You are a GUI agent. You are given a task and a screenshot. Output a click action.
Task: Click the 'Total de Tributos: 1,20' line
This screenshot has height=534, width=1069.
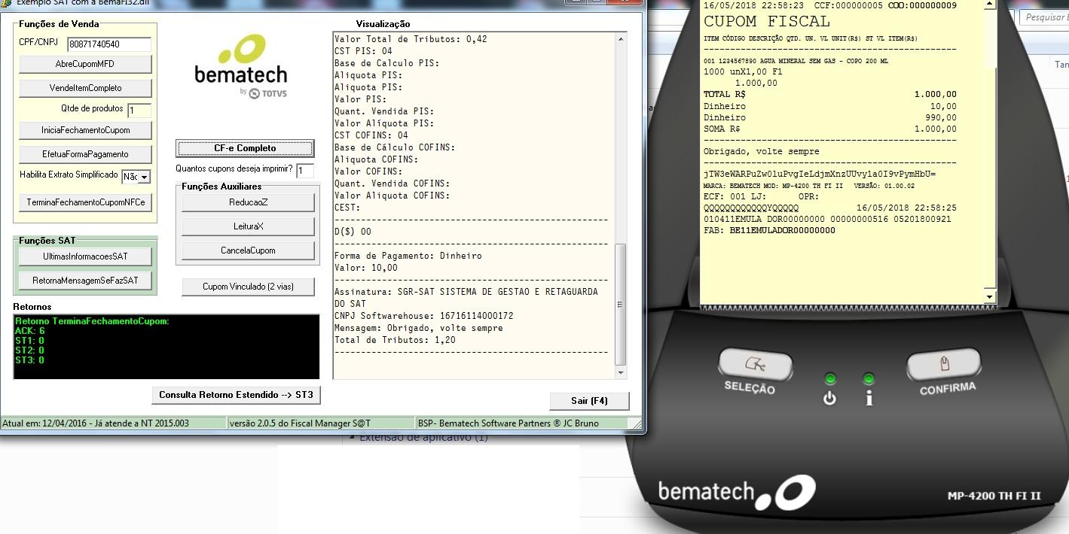[x=395, y=340]
